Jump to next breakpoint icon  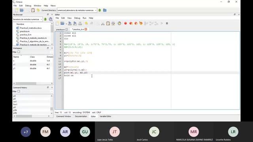pos(136,23)
